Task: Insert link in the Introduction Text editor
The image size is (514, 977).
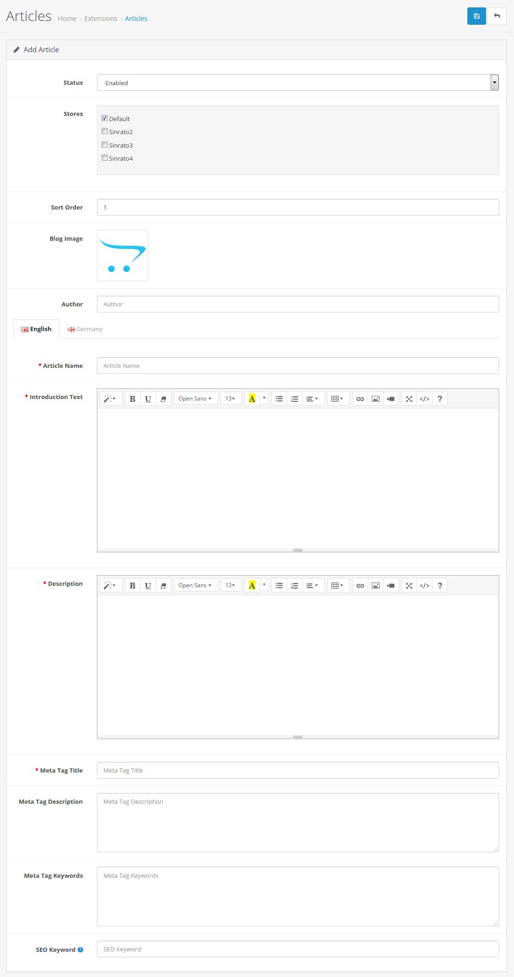Action: point(360,399)
